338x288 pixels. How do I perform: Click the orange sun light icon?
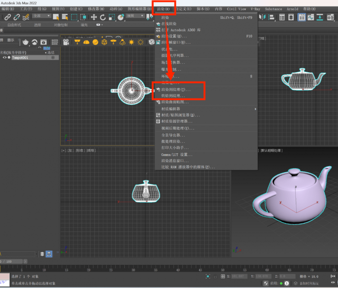[131, 42]
